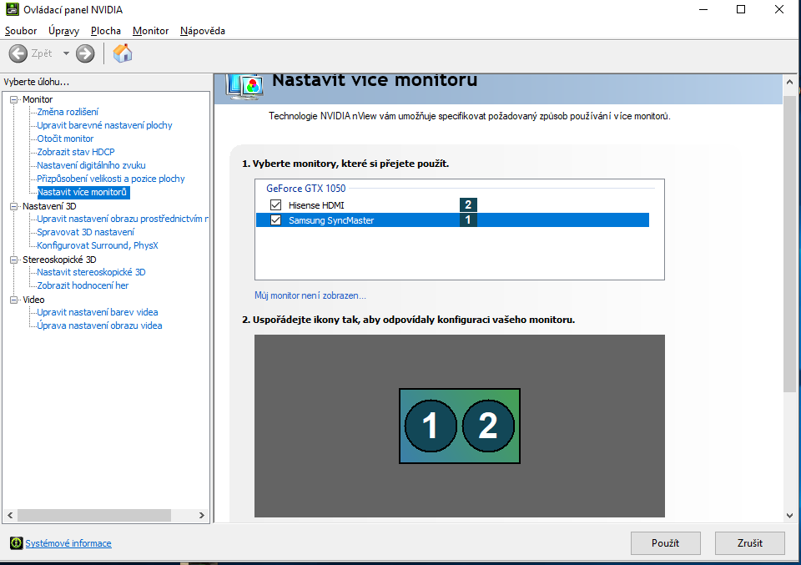Viewport: 801px width, 565px height.
Task: Click the Použít button
Action: pyautogui.click(x=666, y=543)
